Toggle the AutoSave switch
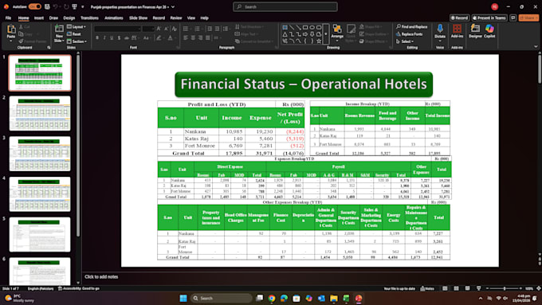This screenshot has width=542, height=305. pos(35,6)
